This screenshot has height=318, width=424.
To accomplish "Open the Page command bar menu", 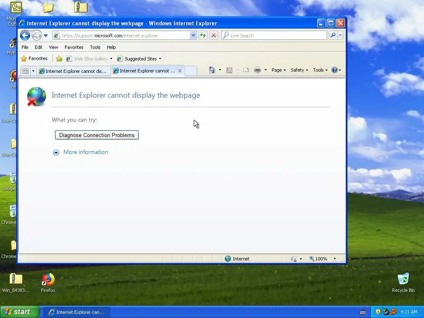I will [279, 70].
